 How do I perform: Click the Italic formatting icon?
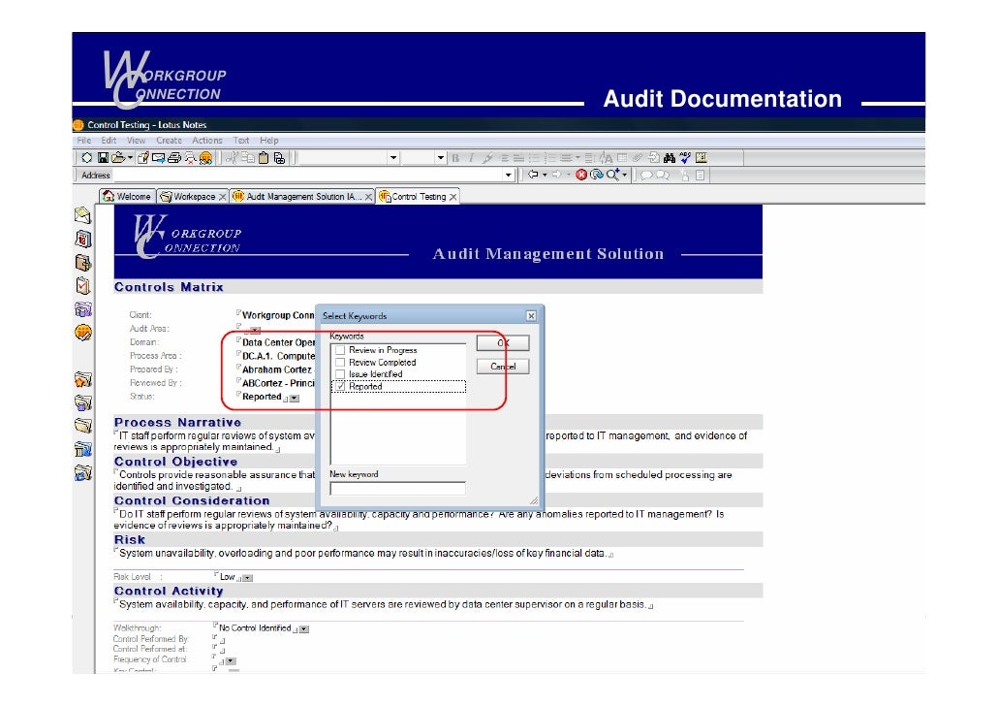(471, 158)
